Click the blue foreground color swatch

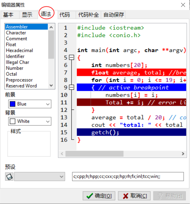point(13,104)
